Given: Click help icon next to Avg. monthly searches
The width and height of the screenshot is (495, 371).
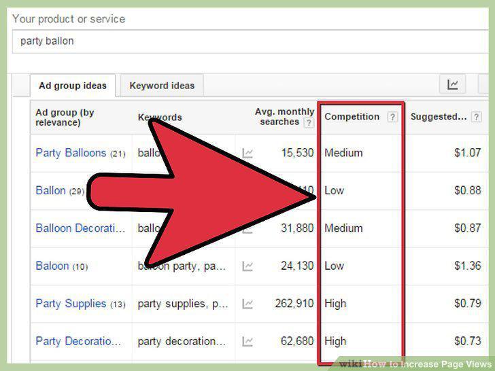Looking at the screenshot, I should 309,122.
